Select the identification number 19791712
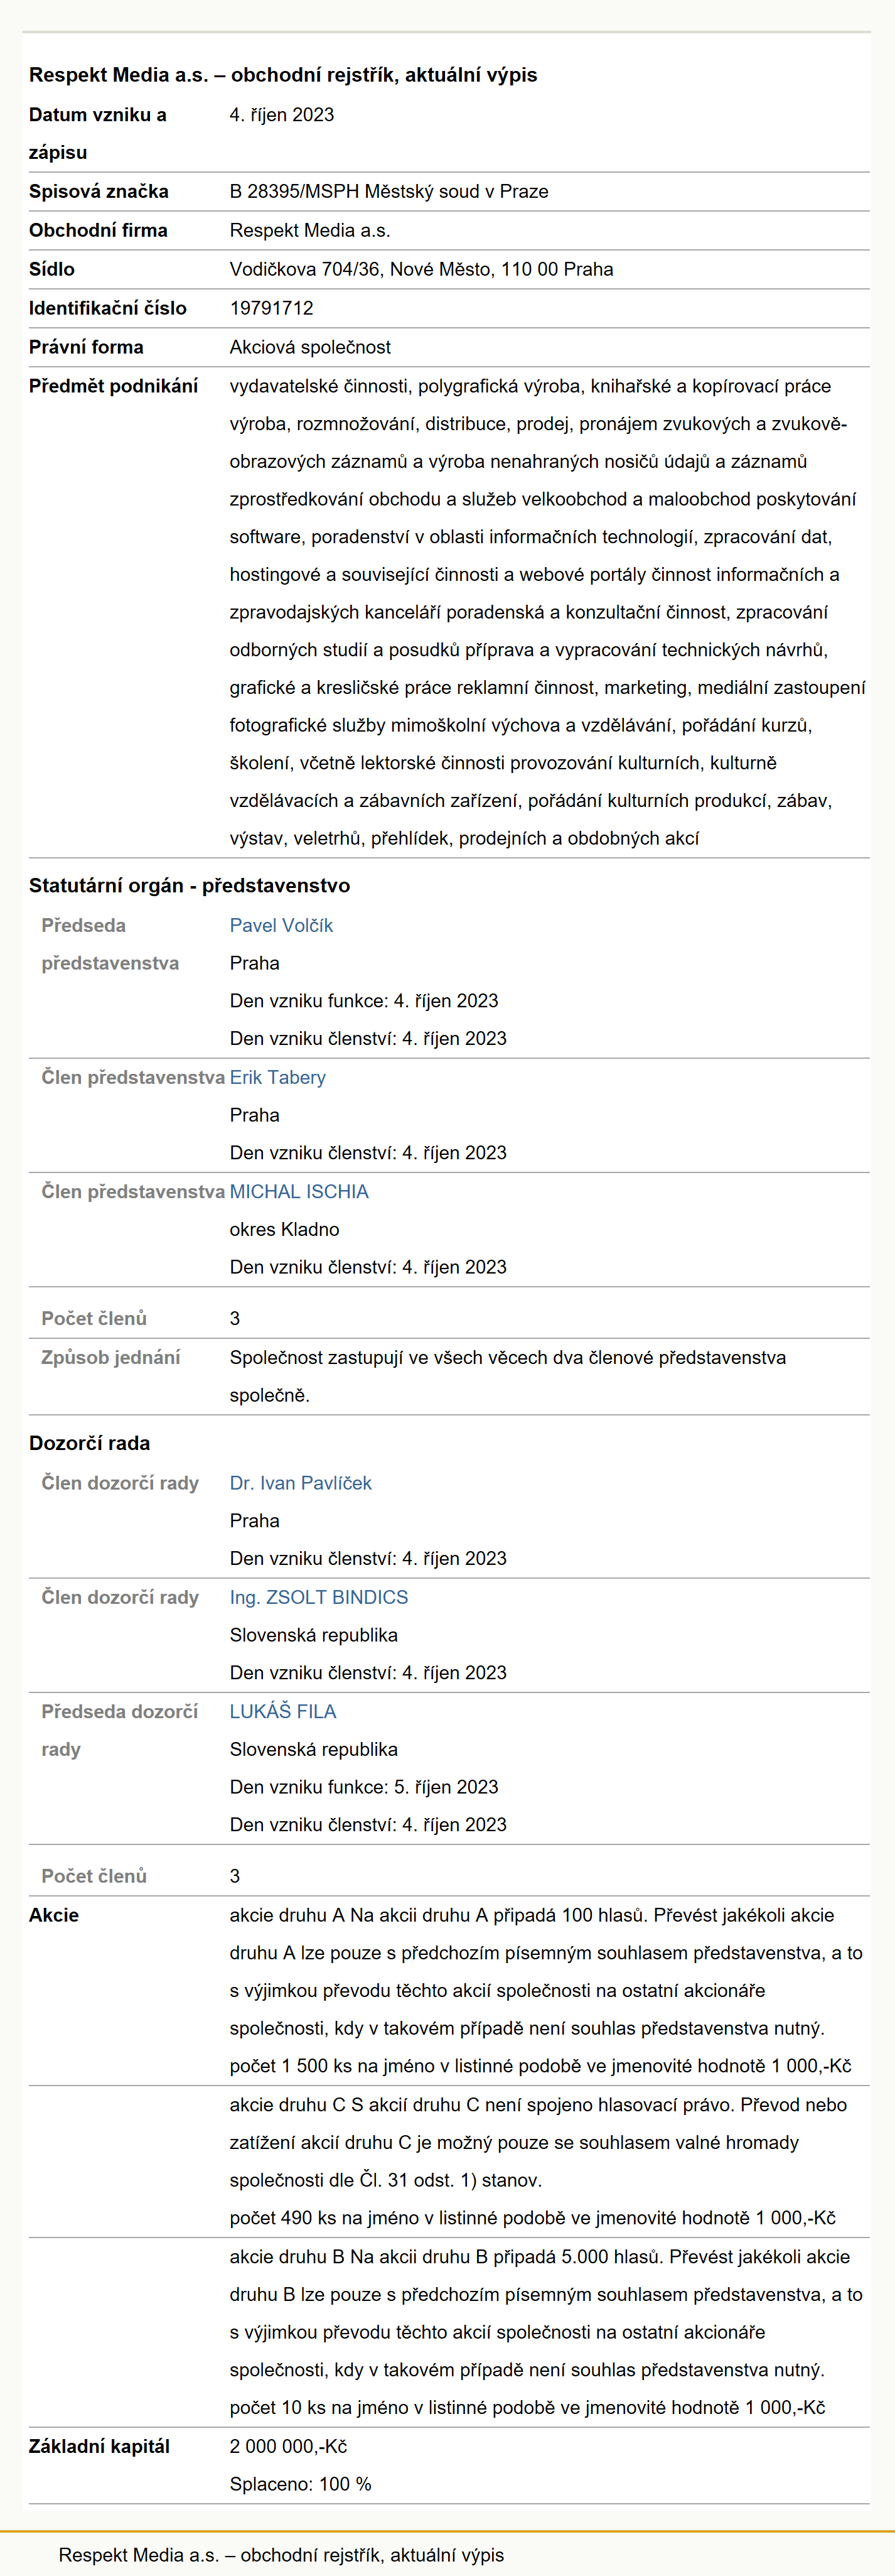The width and height of the screenshot is (895, 2576). 272,308
